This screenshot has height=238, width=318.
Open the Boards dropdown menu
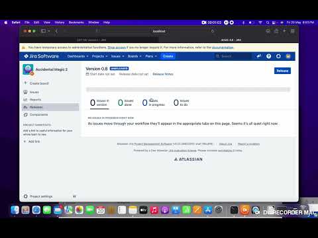(134, 56)
